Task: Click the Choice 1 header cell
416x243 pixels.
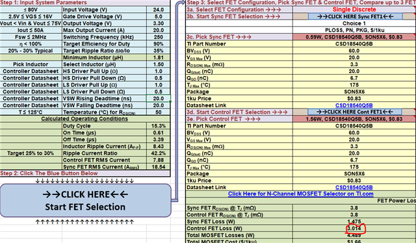Action: (354, 23)
